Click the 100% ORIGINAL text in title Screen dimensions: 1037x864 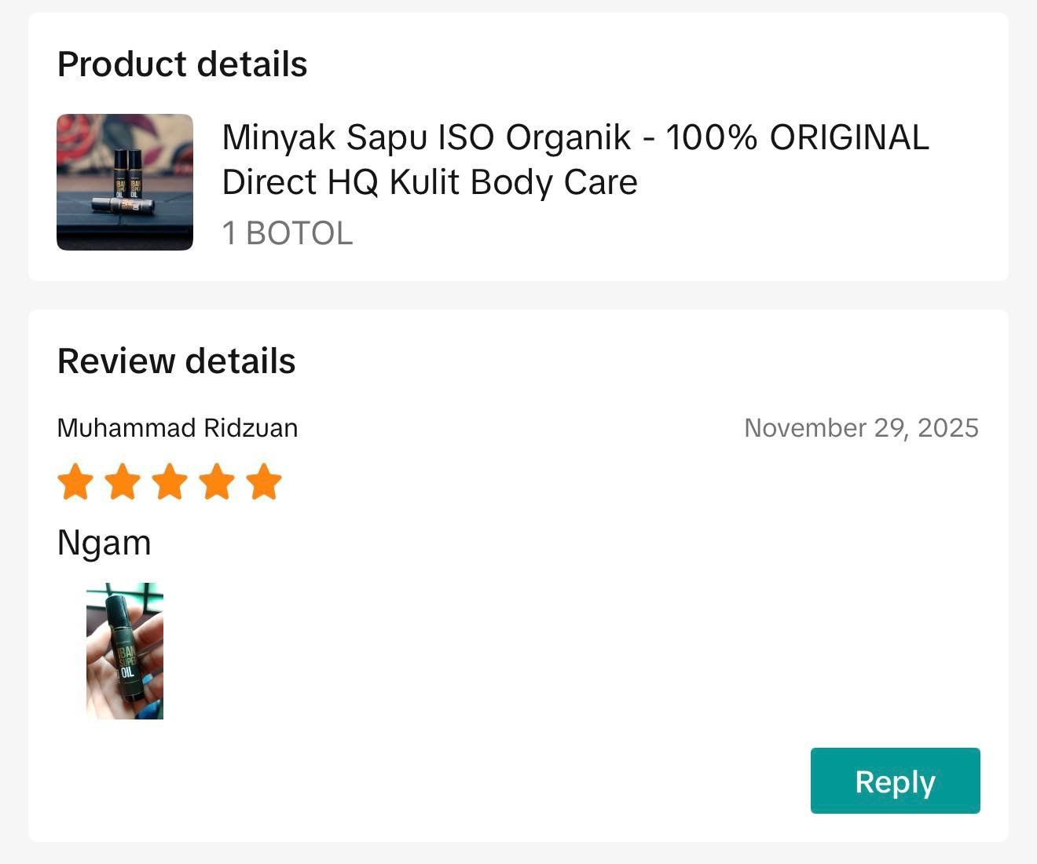pyautogui.click(x=797, y=137)
